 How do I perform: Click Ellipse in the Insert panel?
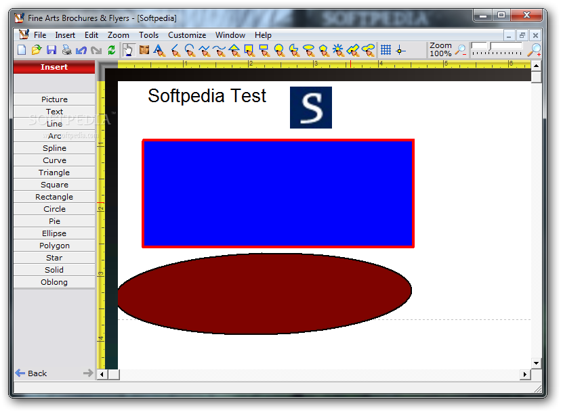[54, 233]
